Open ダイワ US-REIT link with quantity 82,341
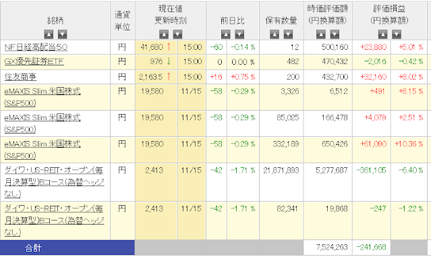The height and width of the screenshot is (259, 431). coord(54,221)
